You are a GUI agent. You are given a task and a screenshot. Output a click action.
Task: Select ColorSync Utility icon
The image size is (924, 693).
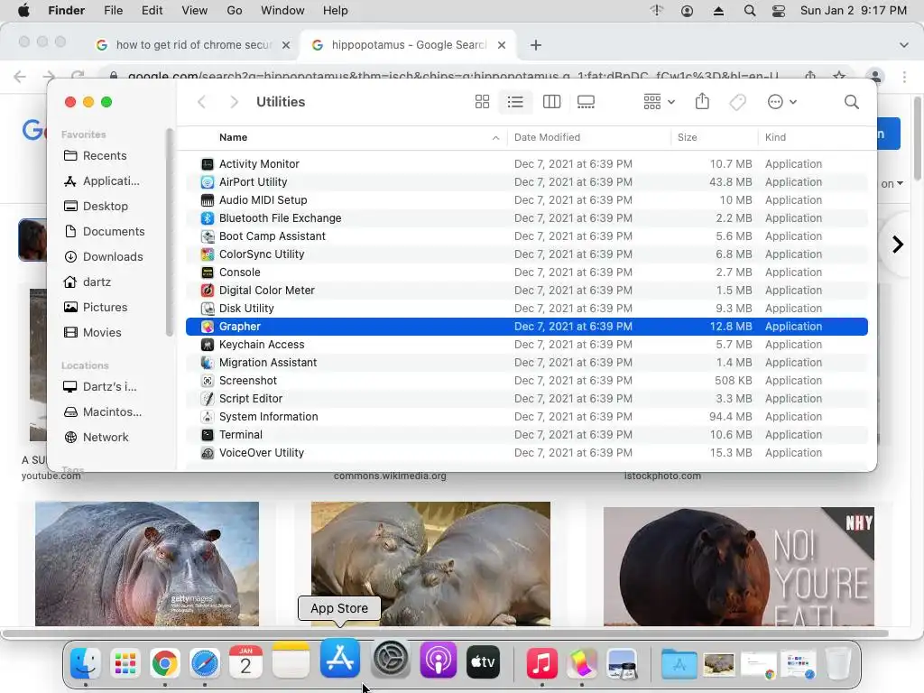coord(208,254)
